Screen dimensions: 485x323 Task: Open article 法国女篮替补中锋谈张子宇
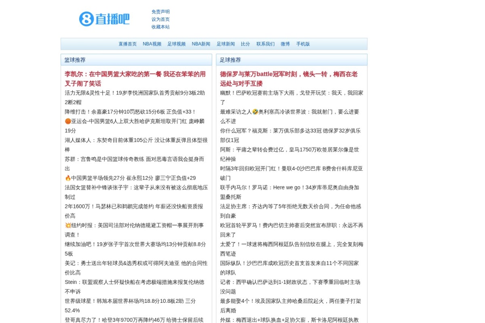coord(136,192)
